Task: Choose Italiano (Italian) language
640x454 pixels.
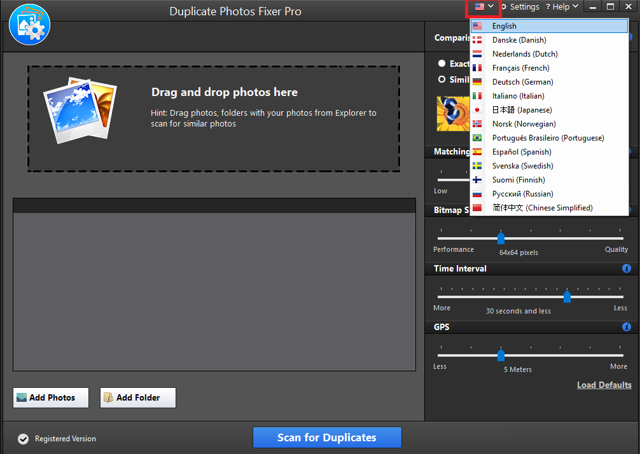Action: [x=549, y=96]
